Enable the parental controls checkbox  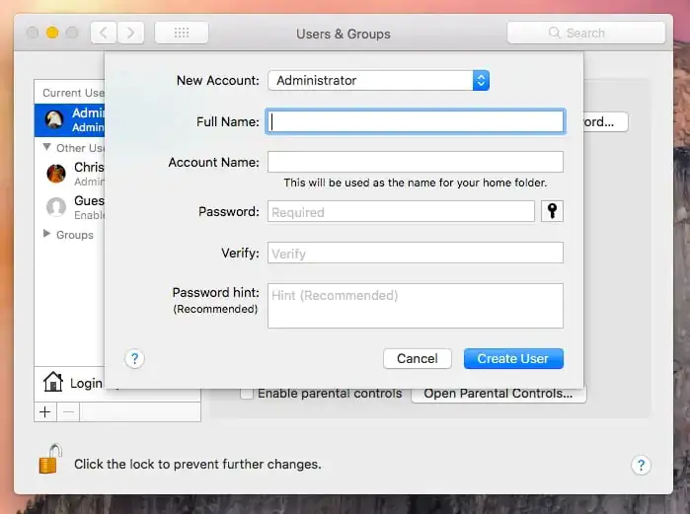click(x=247, y=393)
